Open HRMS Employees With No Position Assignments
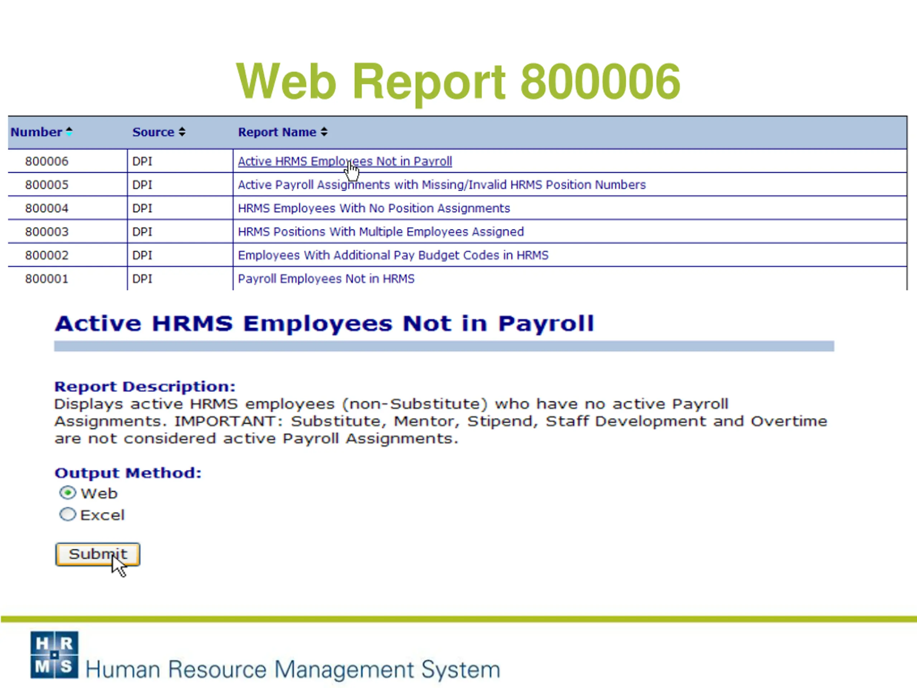Viewport: 917px width, 688px height. [x=374, y=208]
